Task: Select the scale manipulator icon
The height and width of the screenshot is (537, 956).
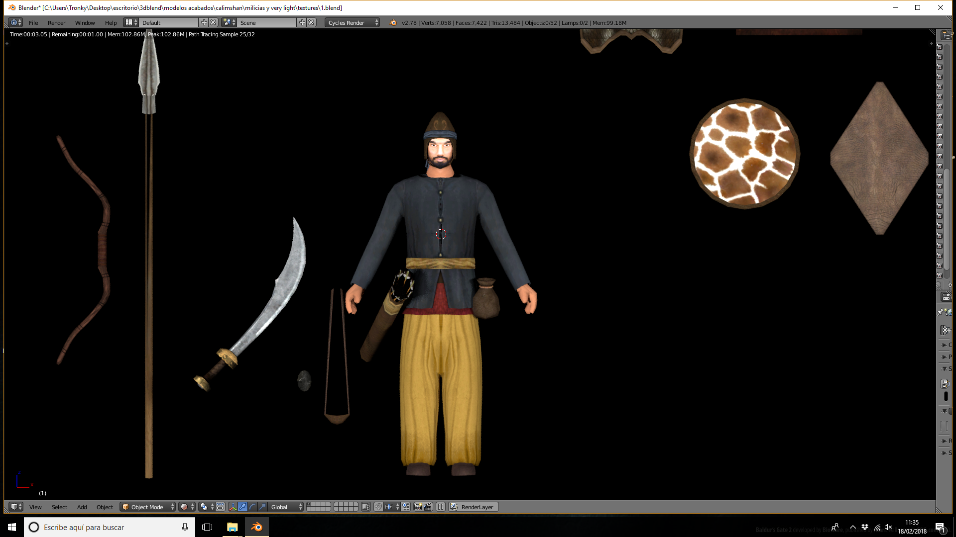Action: point(262,507)
